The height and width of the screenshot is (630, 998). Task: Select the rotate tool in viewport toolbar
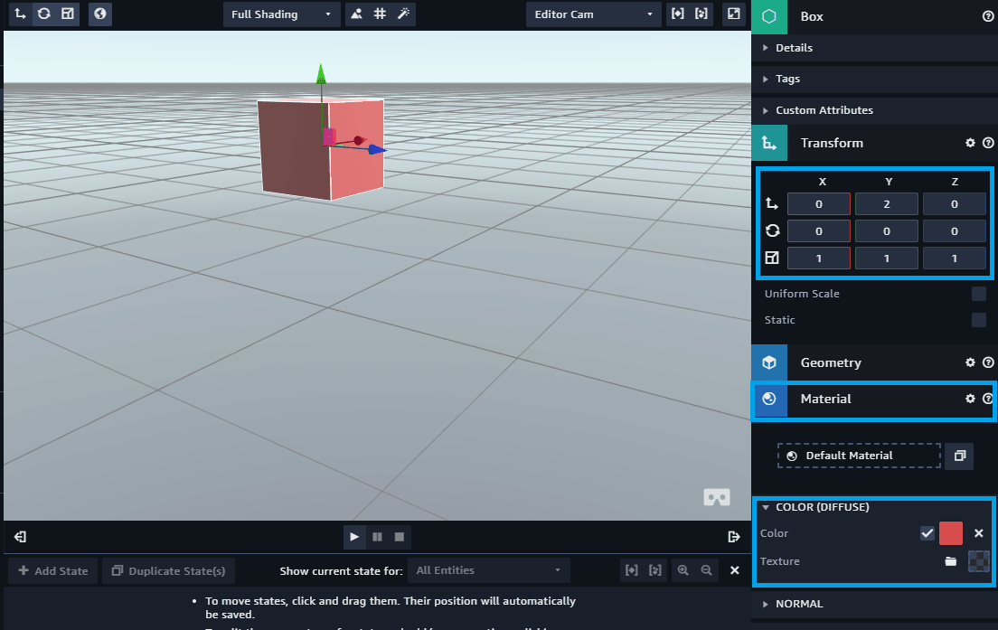pyautogui.click(x=43, y=14)
